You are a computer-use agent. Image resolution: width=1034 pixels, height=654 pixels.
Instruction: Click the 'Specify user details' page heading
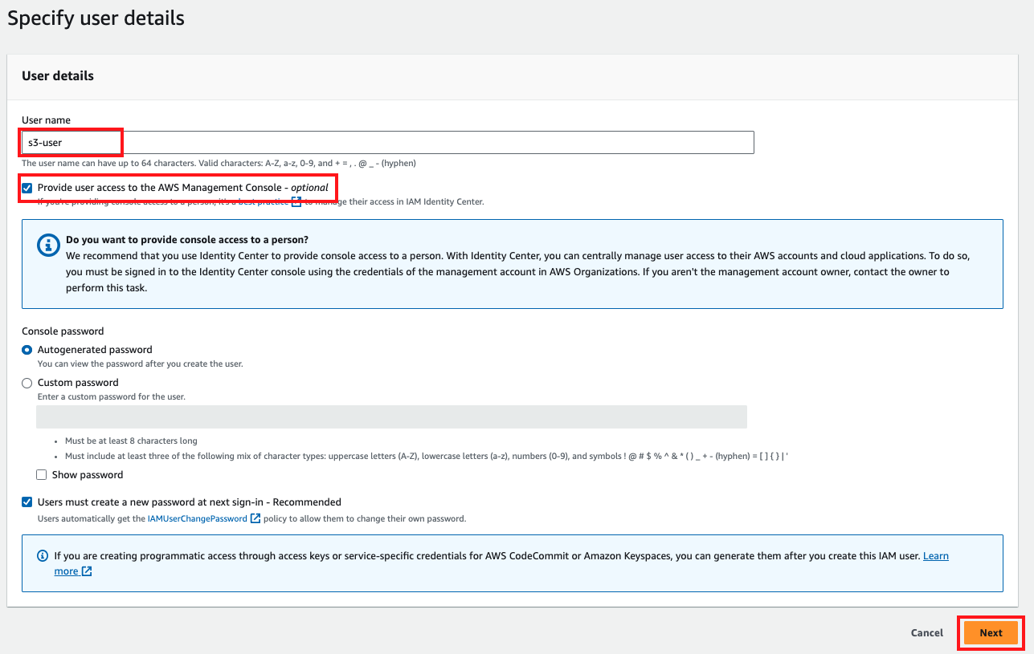coord(96,18)
